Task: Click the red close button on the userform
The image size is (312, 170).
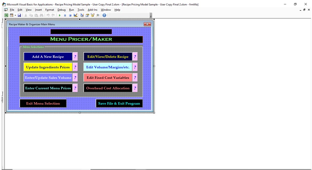Action: 147,24
